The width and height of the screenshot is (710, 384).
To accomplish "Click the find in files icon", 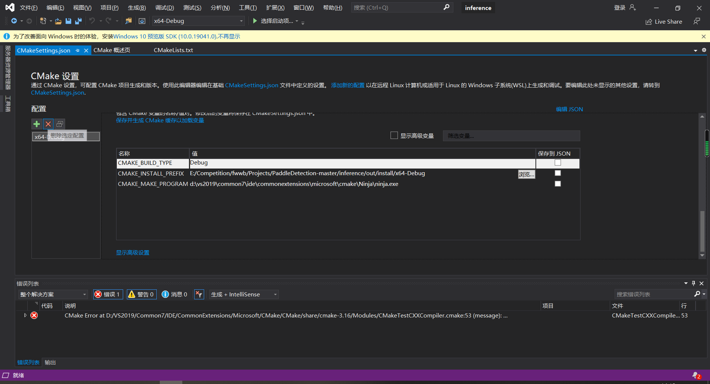I will [128, 21].
